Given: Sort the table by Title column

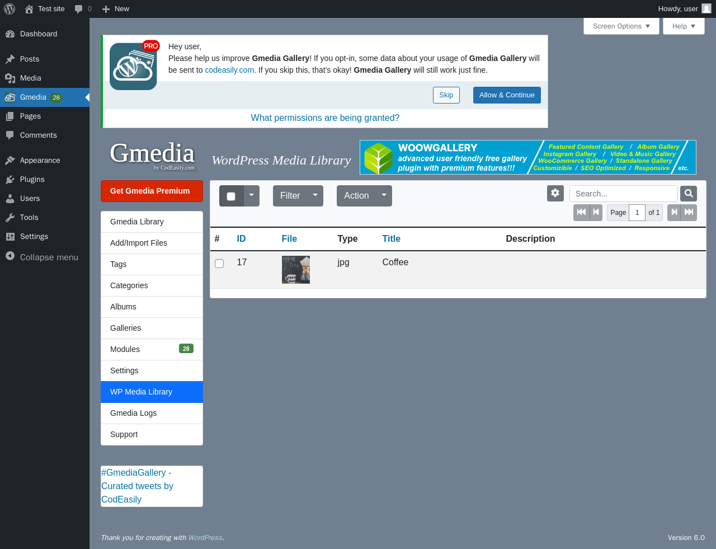Looking at the screenshot, I should coord(391,239).
